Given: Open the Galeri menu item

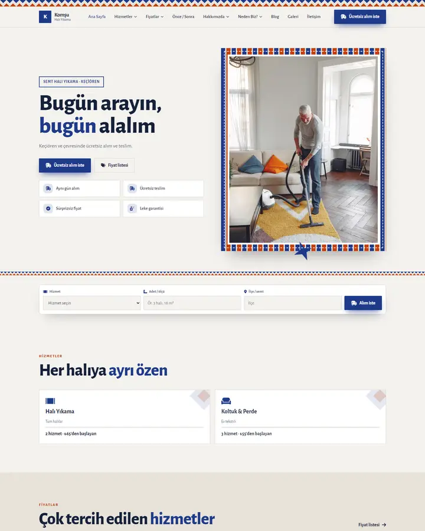Looking at the screenshot, I should (x=293, y=17).
